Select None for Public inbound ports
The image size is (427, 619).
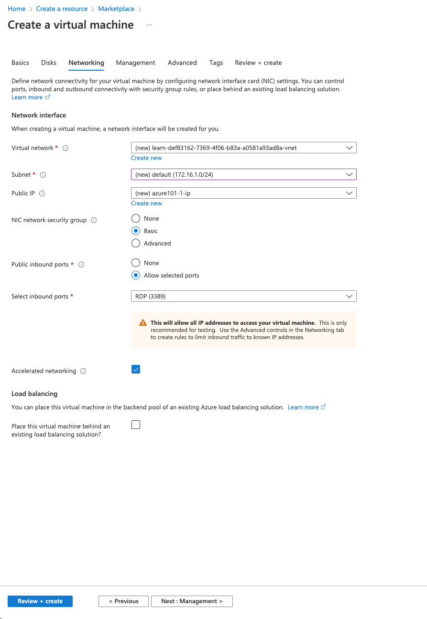point(136,263)
